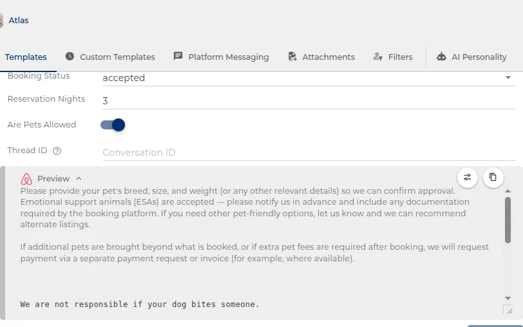Click the chat icon on Platform Messaging

click(x=178, y=57)
